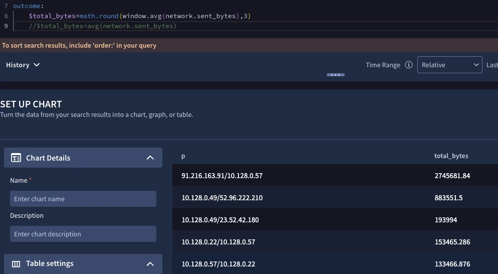The height and width of the screenshot is (274, 498).
Task: Click the total_bytes column header
Action: [x=451, y=156]
